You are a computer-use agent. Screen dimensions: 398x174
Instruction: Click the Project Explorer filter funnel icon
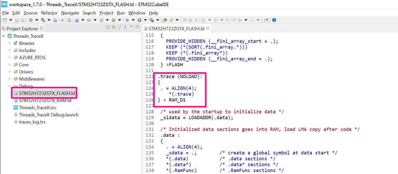(x=119, y=27)
